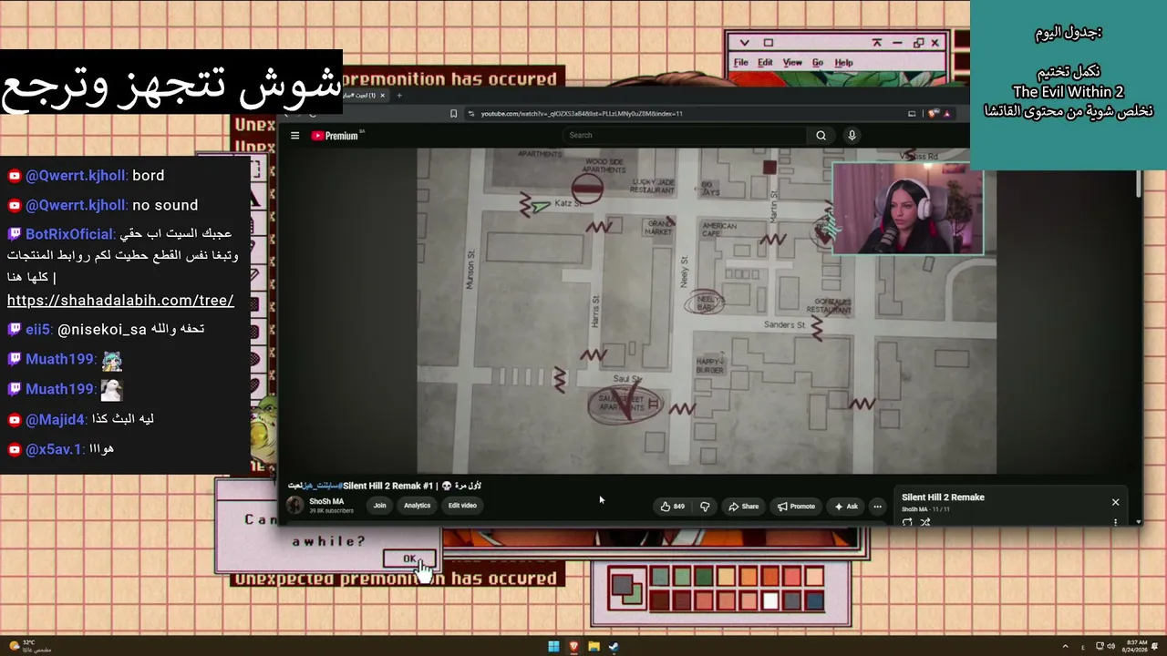The width and height of the screenshot is (1167, 656).
Task: Go to YouTube Premium home logo
Action: point(335,136)
